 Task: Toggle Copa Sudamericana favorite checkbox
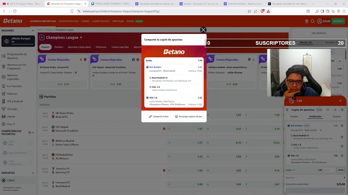30,162
